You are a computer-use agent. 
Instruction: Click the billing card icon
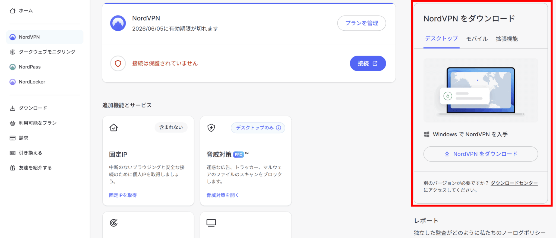[x=12, y=138]
